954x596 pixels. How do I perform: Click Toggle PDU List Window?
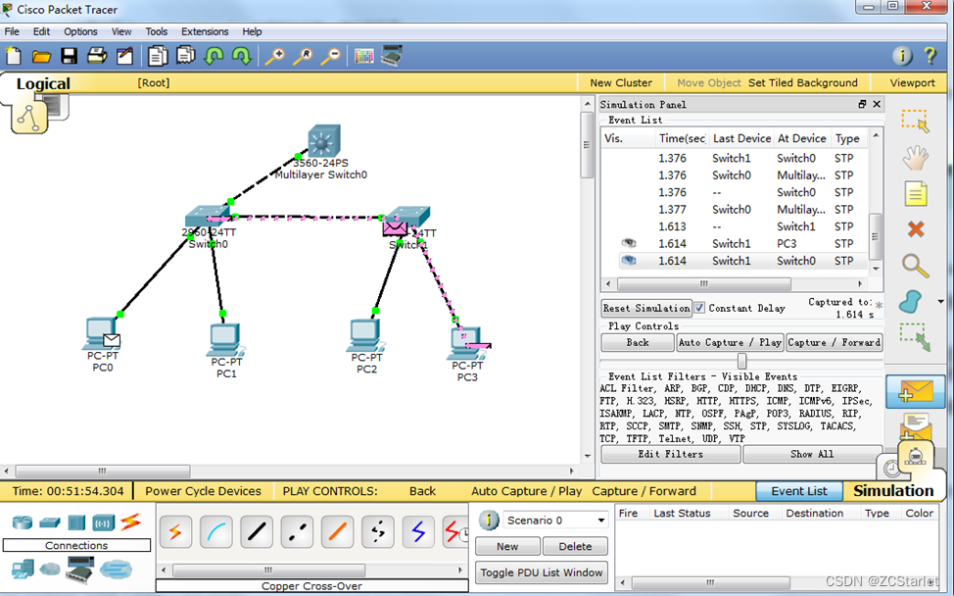pos(542,572)
